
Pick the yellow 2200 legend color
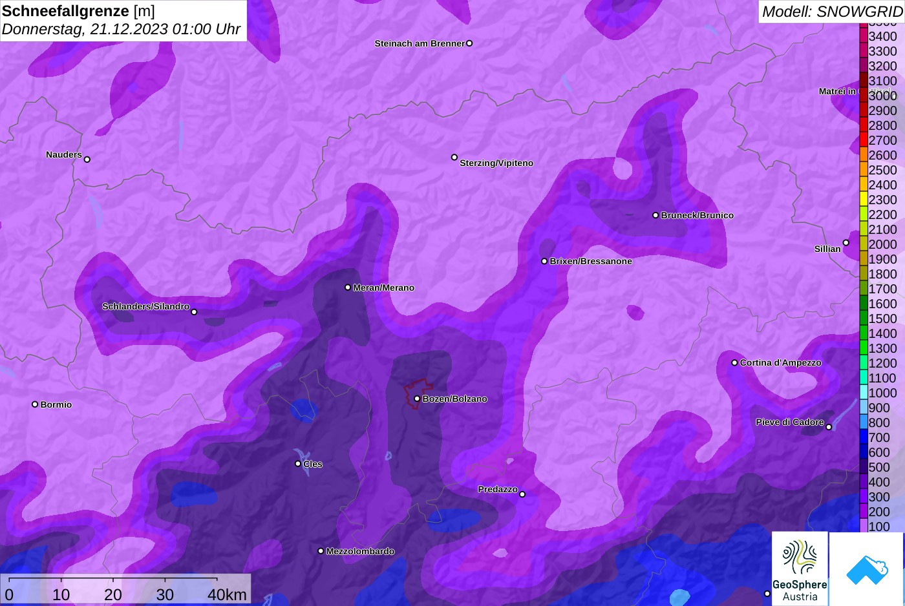point(864,214)
